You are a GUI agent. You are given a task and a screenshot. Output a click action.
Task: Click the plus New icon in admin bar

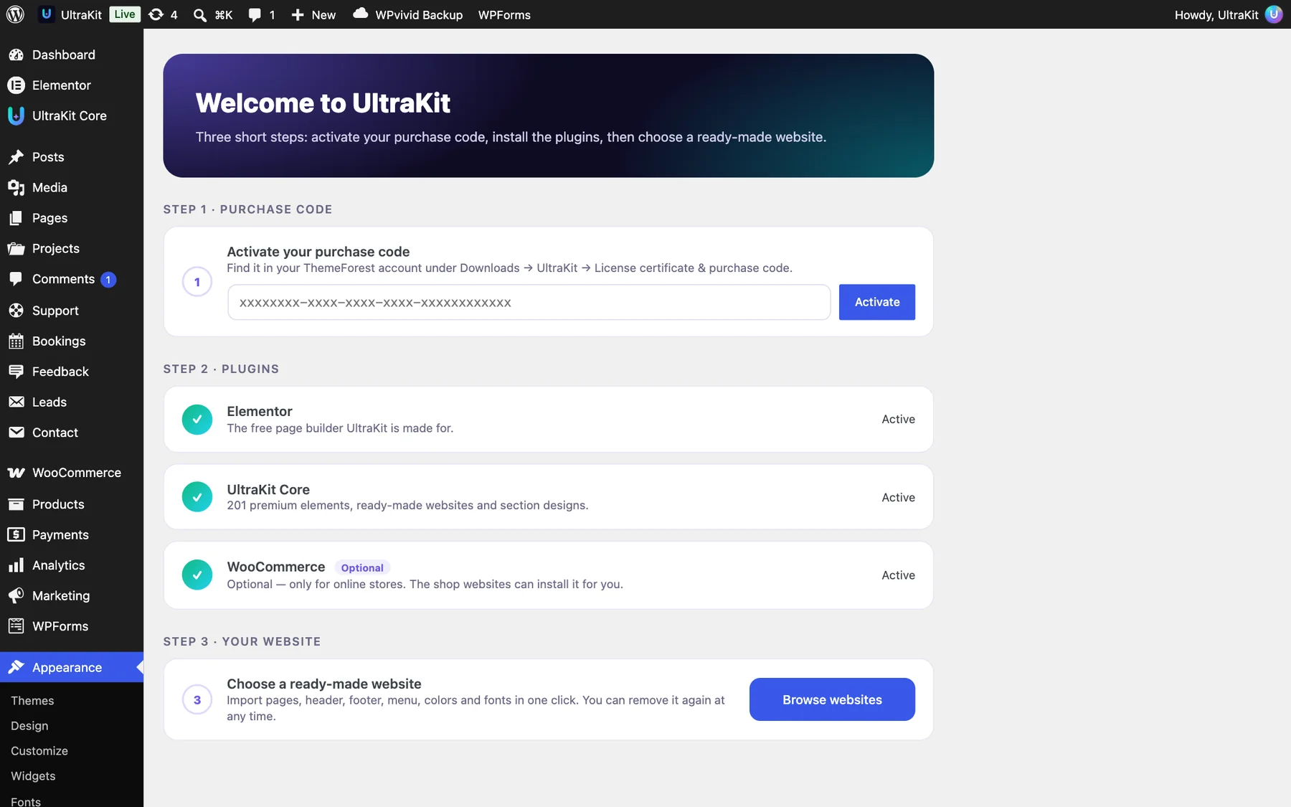point(298,15)
